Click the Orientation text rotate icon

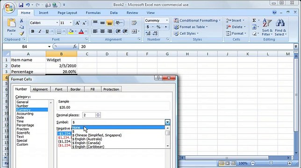(118, 23)
